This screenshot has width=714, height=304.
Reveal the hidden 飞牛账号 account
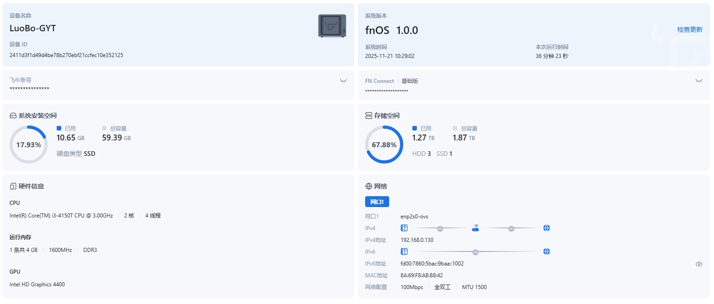coord(343,81)
